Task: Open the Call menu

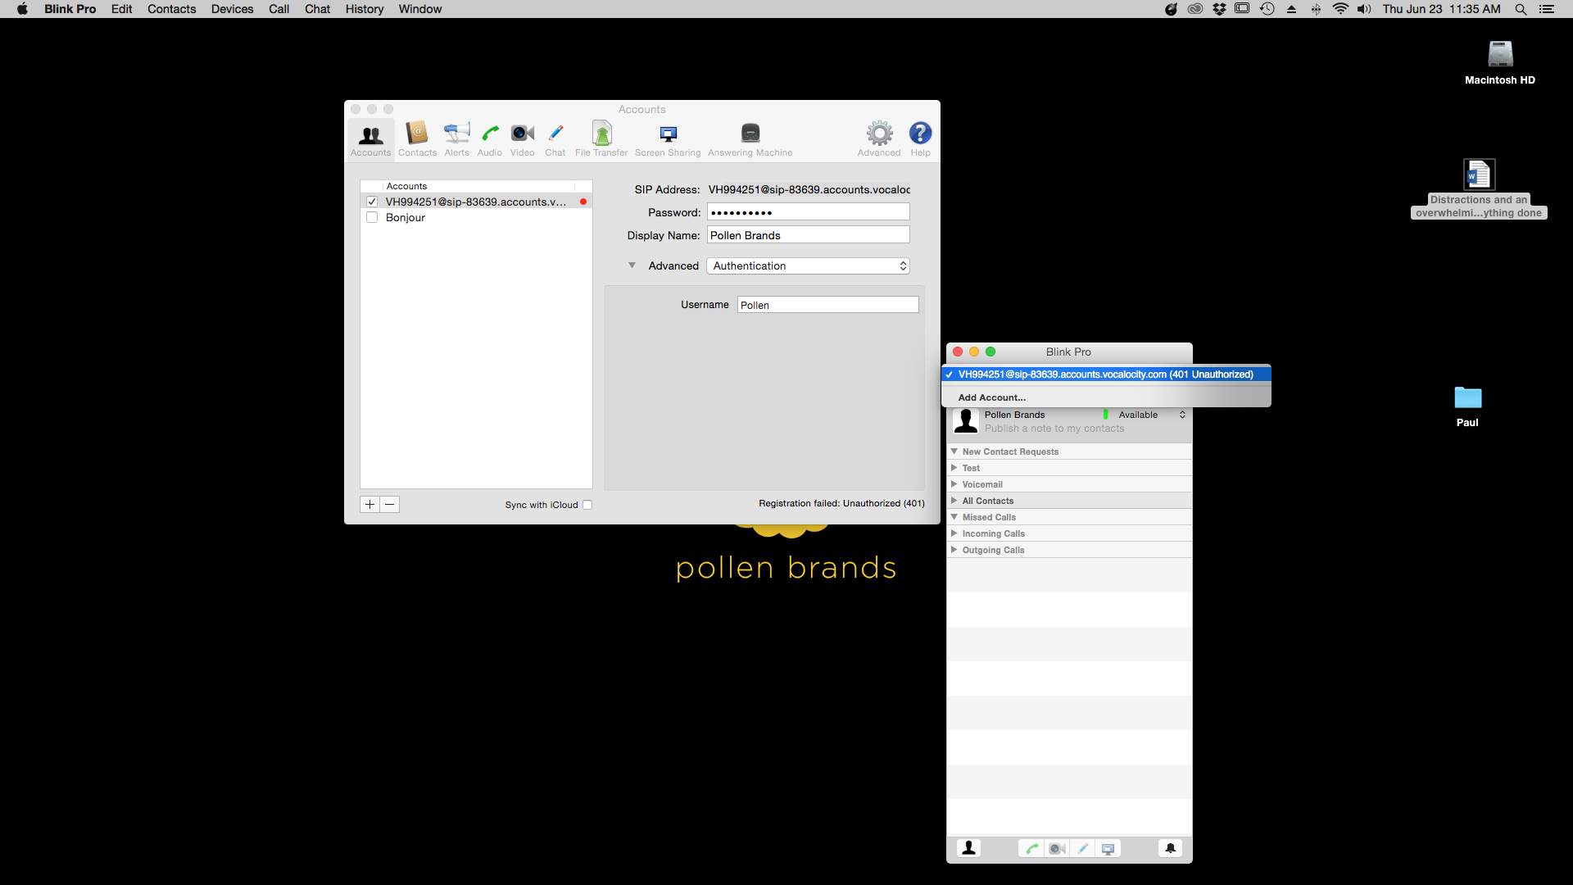Action: click(x=279, y=9)
